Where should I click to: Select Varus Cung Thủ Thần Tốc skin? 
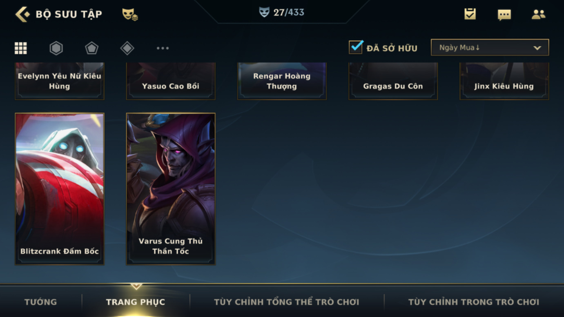click(x=171, y=189)
